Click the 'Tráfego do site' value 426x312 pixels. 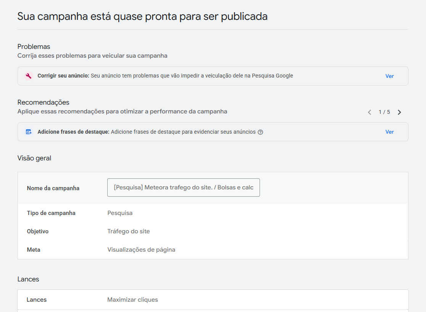click(x=129, y=231)
